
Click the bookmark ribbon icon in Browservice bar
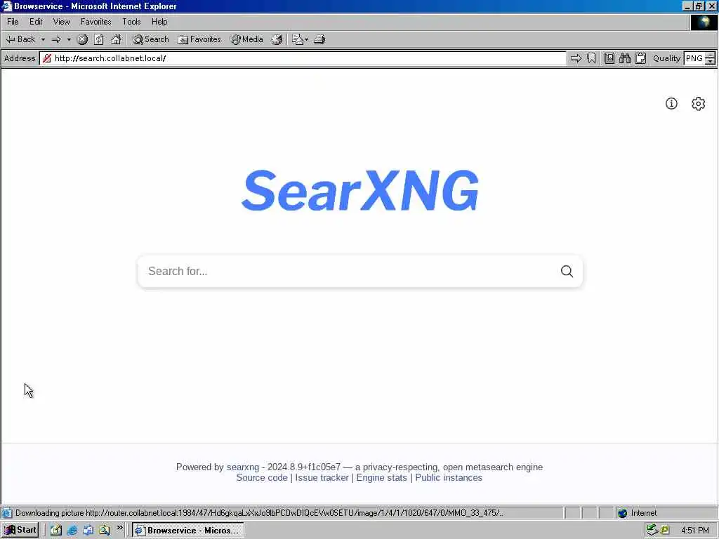[591, 58]
